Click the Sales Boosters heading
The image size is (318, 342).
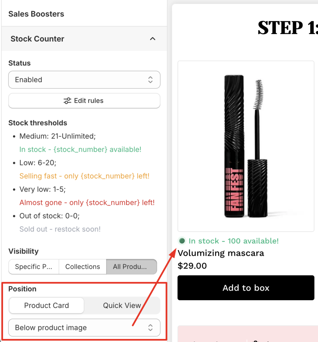pos(36,14)
